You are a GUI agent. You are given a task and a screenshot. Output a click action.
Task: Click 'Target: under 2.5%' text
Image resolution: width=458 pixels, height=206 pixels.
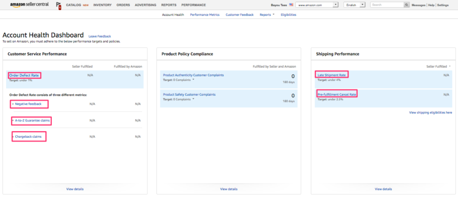click(330, 99)
